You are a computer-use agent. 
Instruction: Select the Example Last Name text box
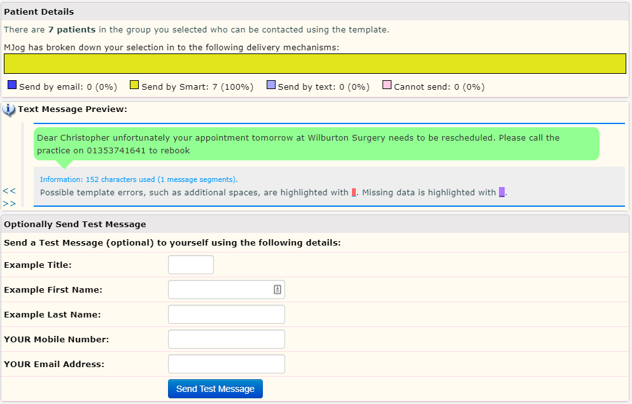coord(226,314)
